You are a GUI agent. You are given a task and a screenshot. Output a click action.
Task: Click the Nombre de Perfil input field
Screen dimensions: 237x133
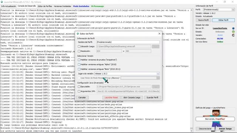coord(128,42)
